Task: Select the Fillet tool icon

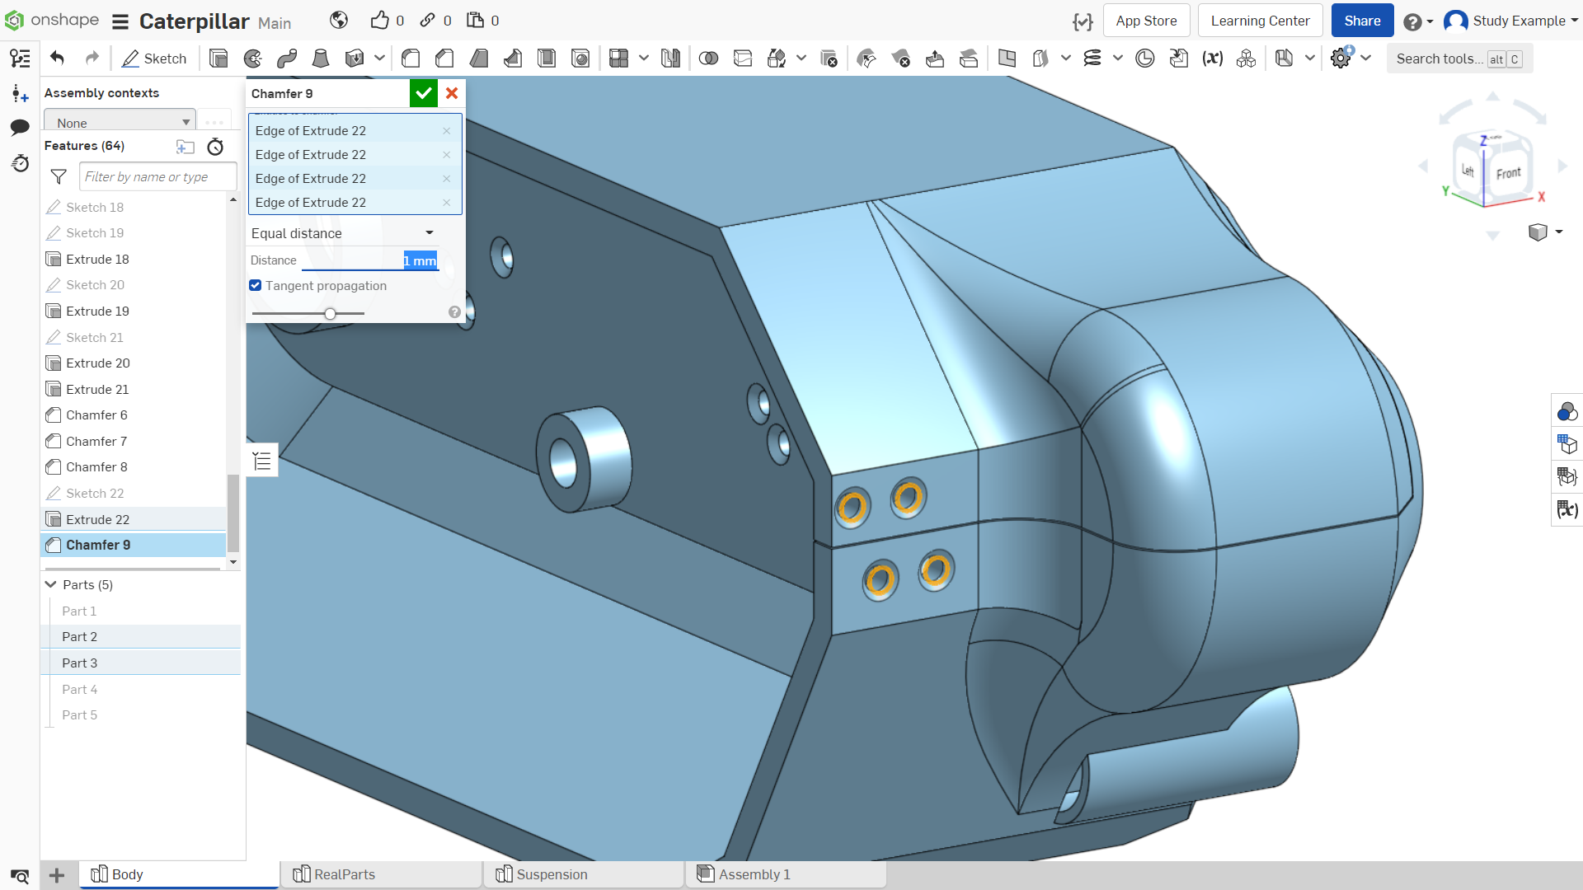Action: [x=411, y=59]
